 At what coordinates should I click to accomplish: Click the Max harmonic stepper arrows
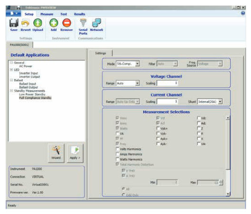[x=221, y=182]
